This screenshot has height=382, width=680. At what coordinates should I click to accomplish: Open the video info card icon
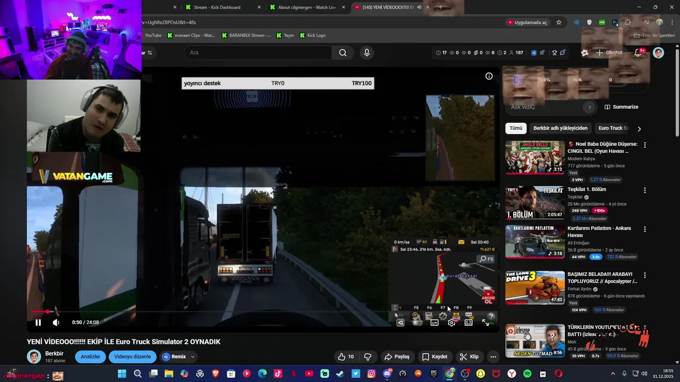(x=489, y=76)
